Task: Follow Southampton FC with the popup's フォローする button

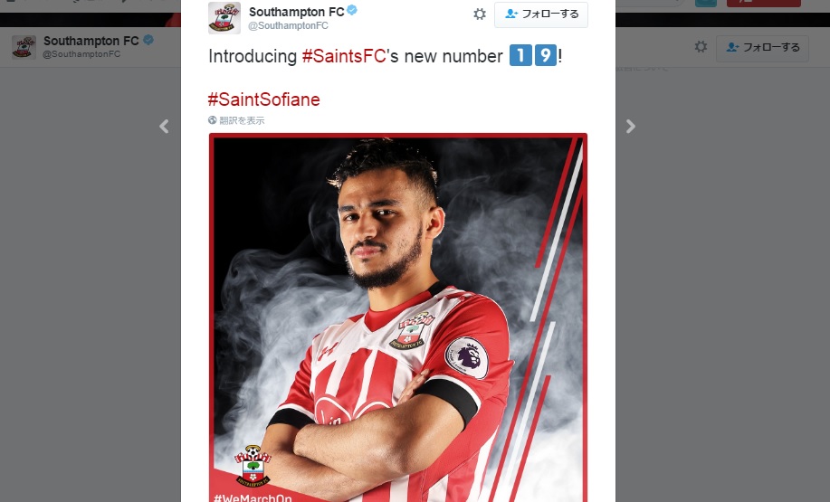Action: [541, 14]
